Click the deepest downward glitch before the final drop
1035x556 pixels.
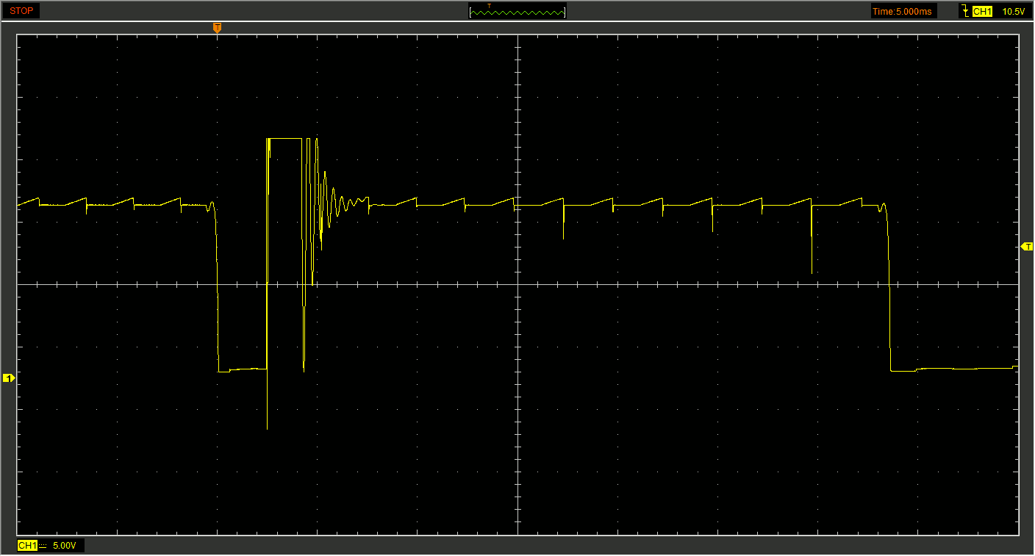pyautogui.click(x=812, y=270)
